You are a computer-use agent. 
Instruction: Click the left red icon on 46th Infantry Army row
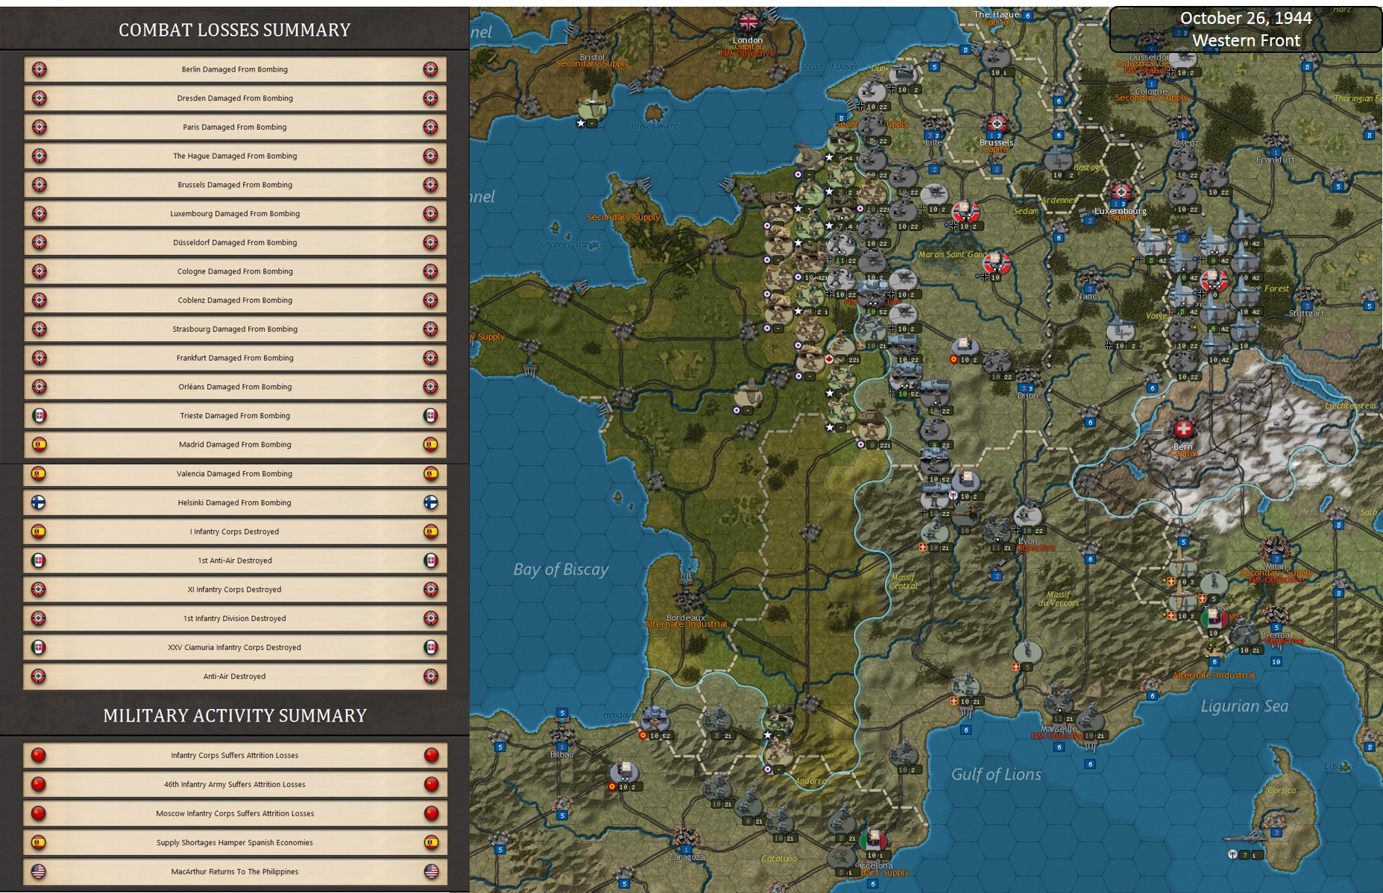point(38,784)
